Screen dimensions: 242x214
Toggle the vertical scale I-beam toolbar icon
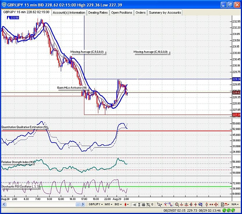point(139,205)
